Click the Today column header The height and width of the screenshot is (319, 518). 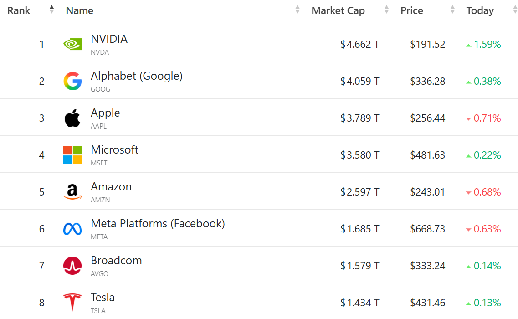(480, 11)
